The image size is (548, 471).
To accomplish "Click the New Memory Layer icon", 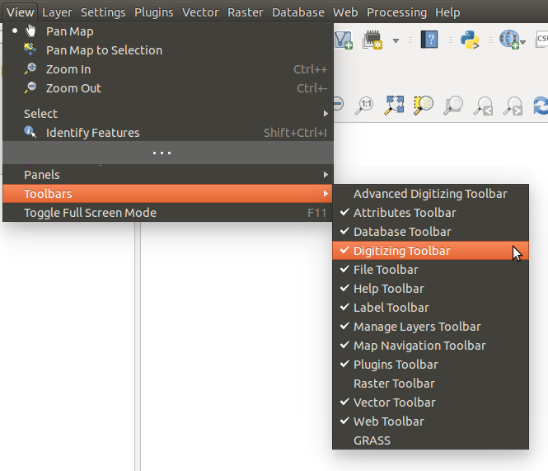I will (x=372, y=40).
